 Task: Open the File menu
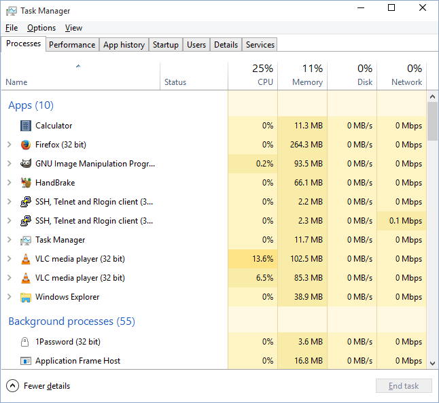(12, 28)
